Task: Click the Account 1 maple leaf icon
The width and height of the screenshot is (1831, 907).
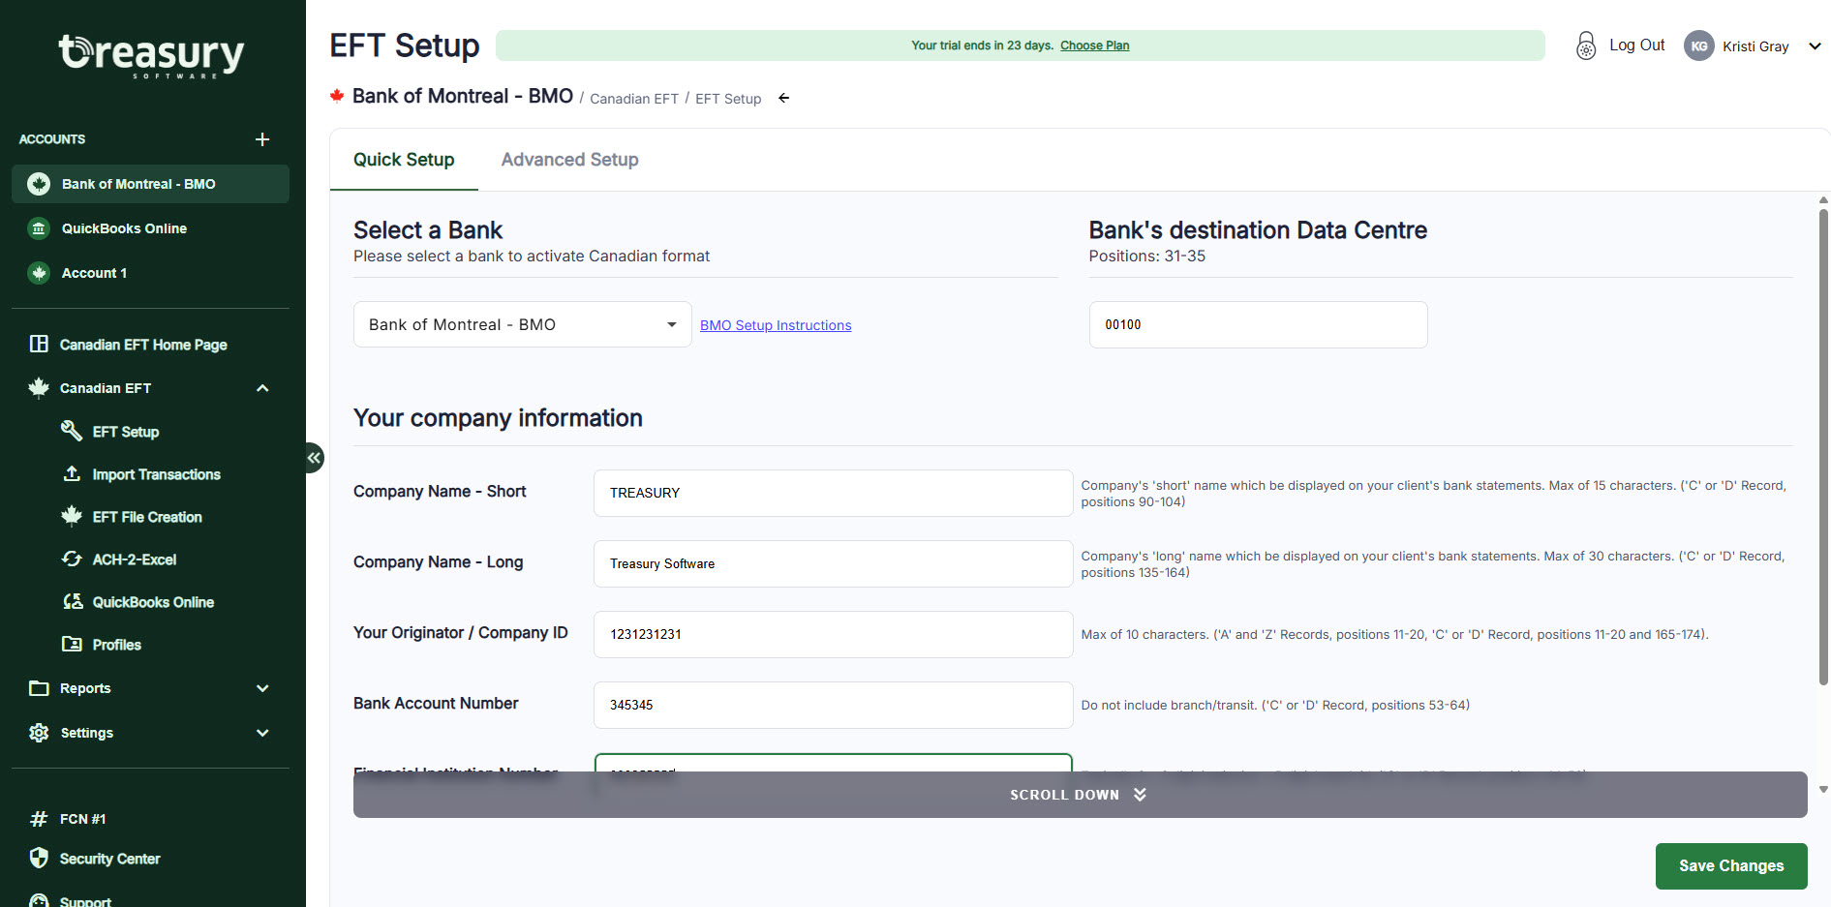Action: coord(39,273)
